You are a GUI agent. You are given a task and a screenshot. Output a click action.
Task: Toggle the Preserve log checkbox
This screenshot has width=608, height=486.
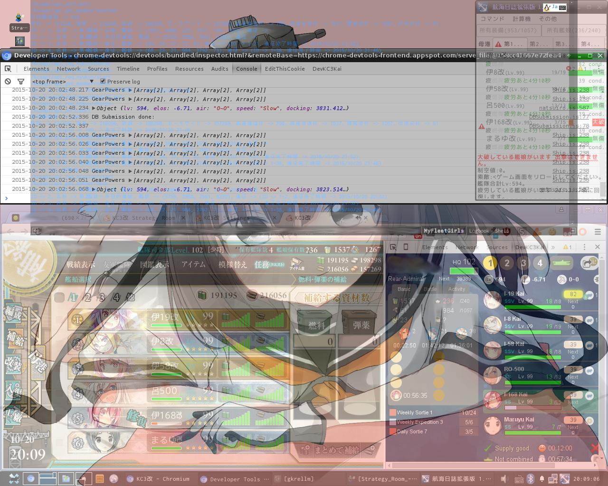(103, 81)
